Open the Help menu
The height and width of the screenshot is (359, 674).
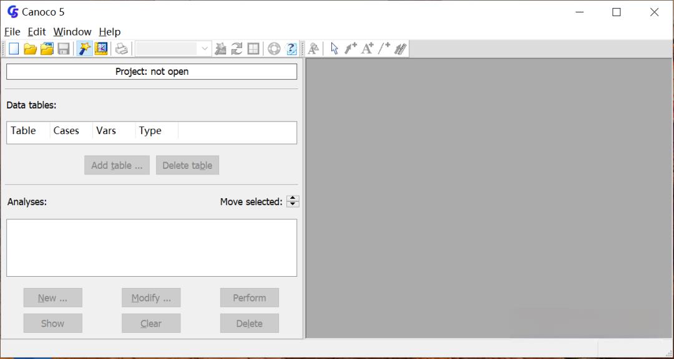(110, 32)
